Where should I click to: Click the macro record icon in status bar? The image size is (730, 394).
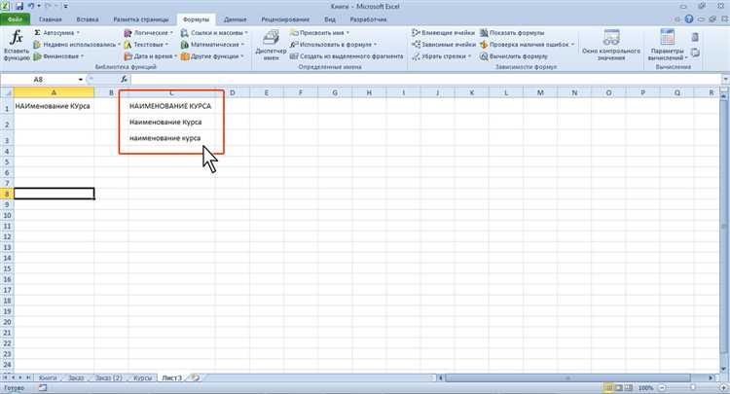coord(43,387)
